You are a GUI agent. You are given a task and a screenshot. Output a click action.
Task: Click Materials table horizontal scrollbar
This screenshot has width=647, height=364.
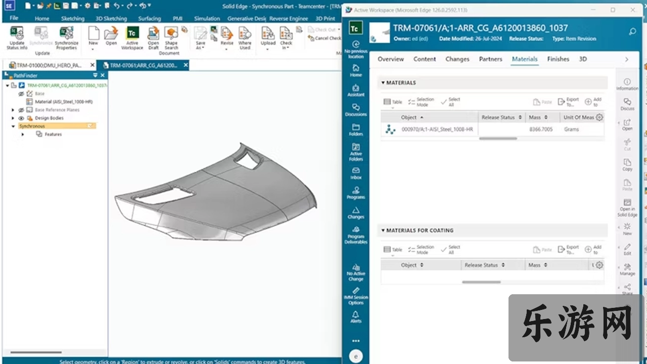[498, 139]
